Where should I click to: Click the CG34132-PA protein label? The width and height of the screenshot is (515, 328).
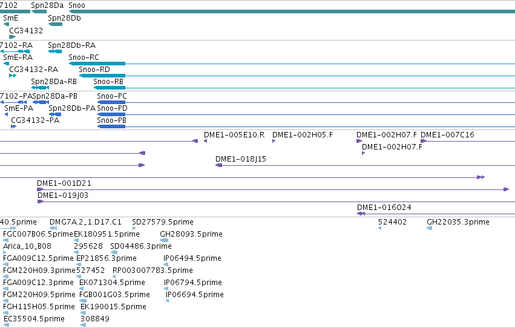click(x=35, y=120)
